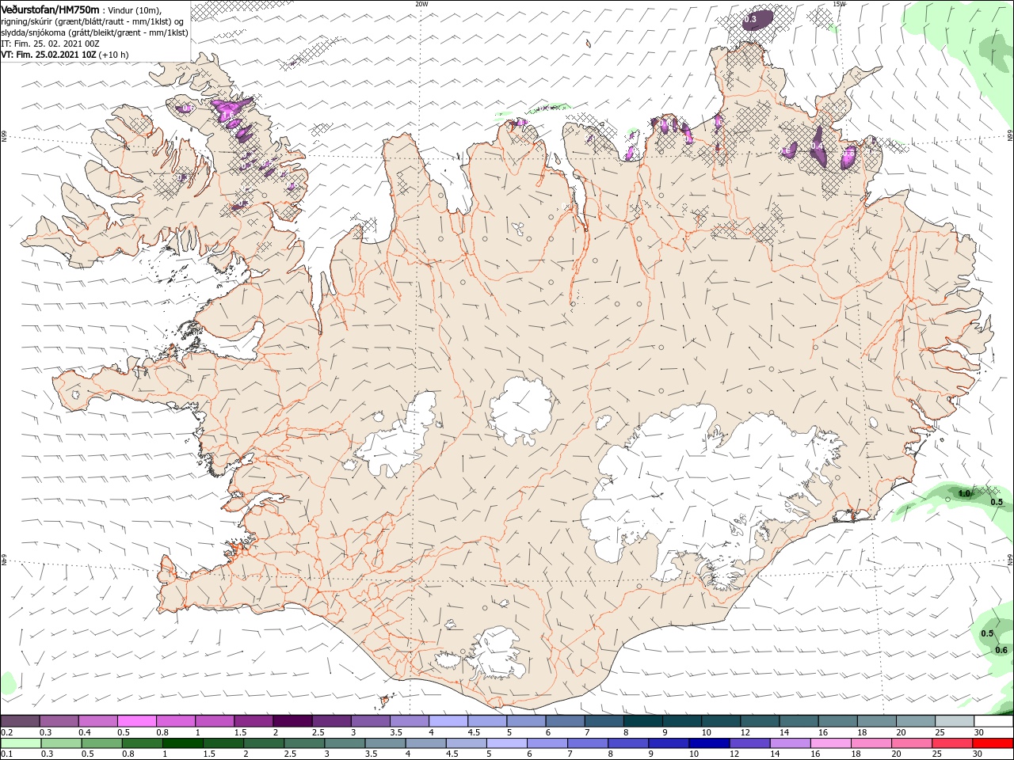Pick the lavender 4 swatch in the upper legend row

[x=448, y=721]
